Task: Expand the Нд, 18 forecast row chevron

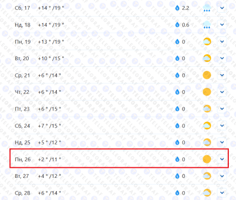Action: [x=222, y=25]
